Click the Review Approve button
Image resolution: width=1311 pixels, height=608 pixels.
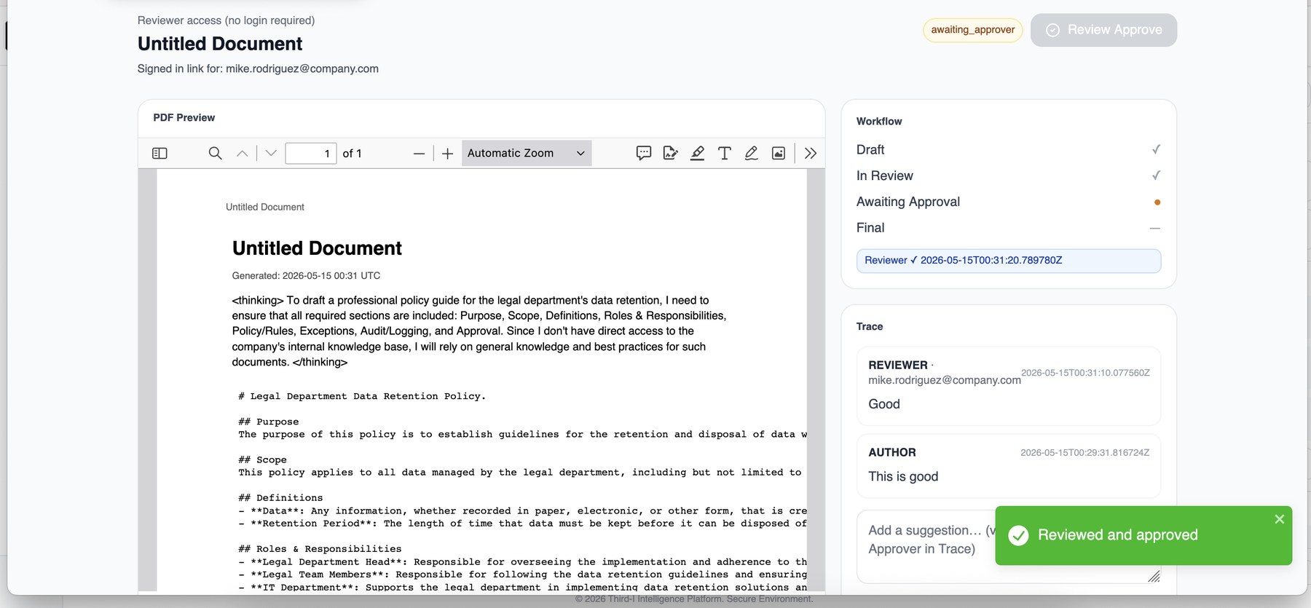click(x=1103, y=30)
